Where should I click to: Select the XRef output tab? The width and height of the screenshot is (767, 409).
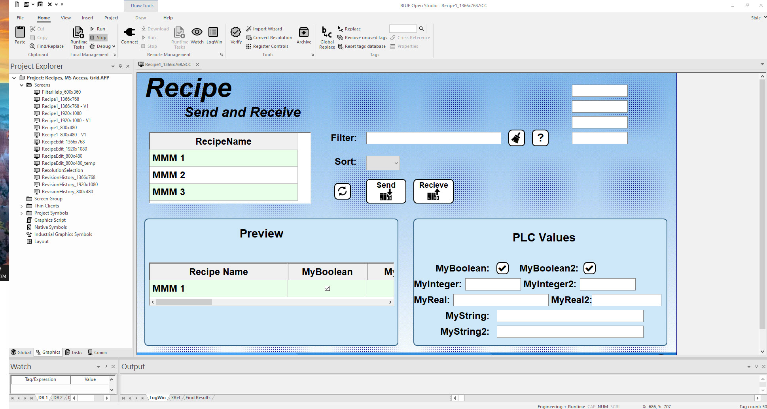point(176,398)
